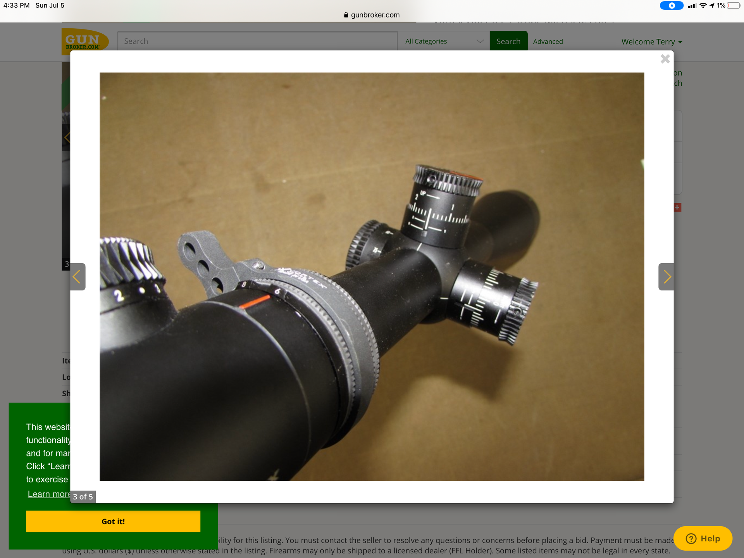Tap the Wi-Fi status icon
The image size is (744, 558).
click(703, 5)
